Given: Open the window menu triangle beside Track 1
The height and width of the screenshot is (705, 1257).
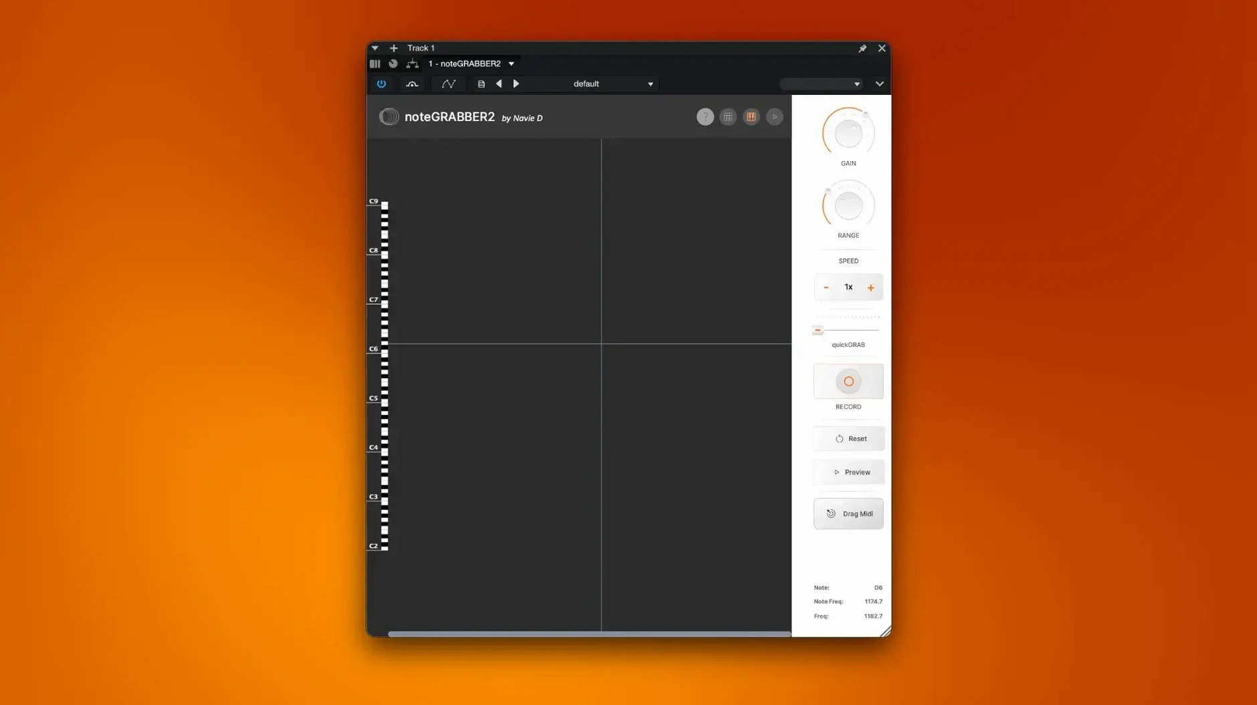Looking at the screenshot, I should pyautogui.click(x=375, y=48).
